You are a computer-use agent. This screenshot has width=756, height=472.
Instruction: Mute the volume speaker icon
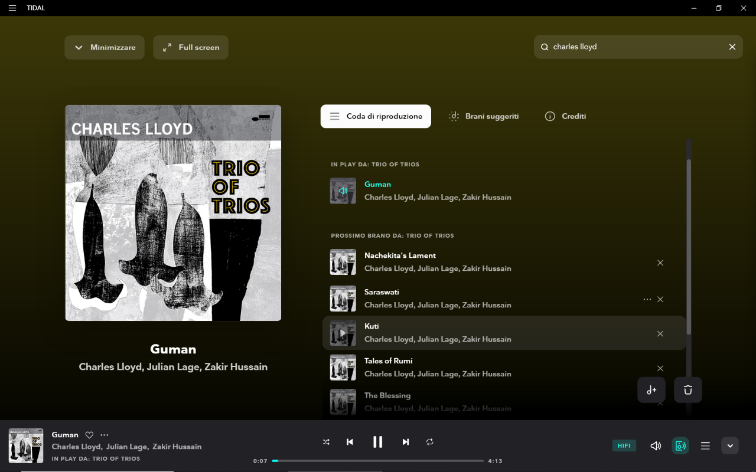(655, 446)
